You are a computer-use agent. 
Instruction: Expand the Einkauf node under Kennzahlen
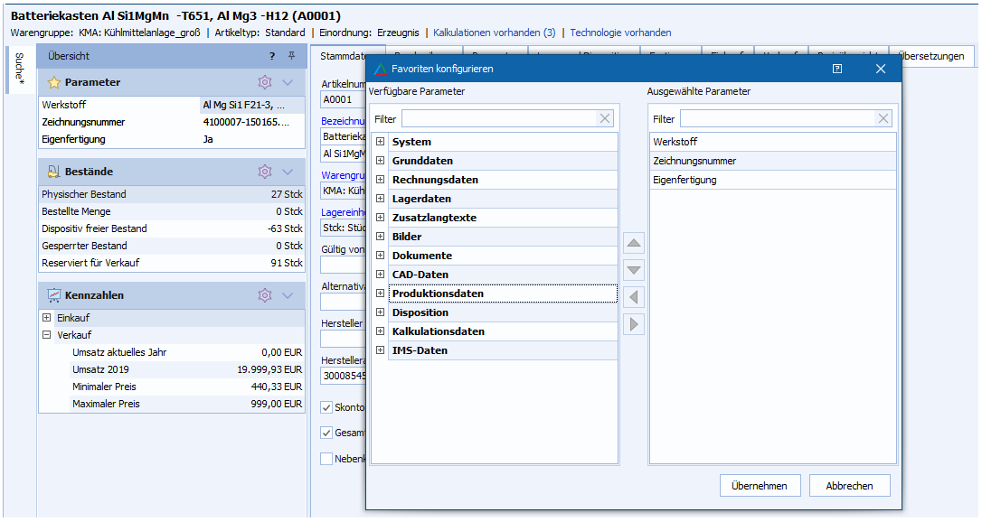pyautogui.click(x=47, y=318)
